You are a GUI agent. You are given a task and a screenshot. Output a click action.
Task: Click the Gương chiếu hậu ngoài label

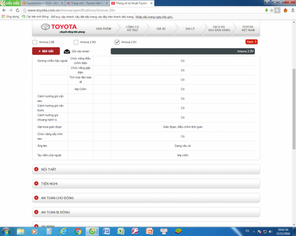coord(52,61)
